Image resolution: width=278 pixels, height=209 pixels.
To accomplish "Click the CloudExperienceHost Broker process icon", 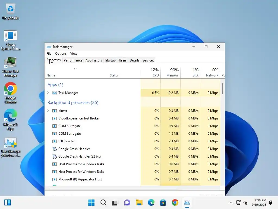I will click(x=55, y=118).
